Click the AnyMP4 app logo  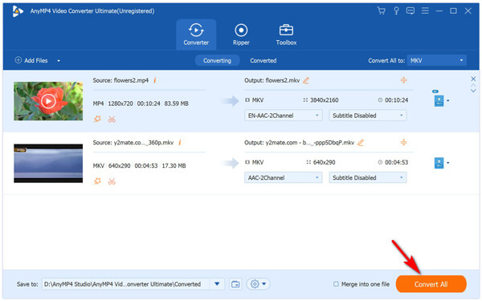(x=18, y=11)
